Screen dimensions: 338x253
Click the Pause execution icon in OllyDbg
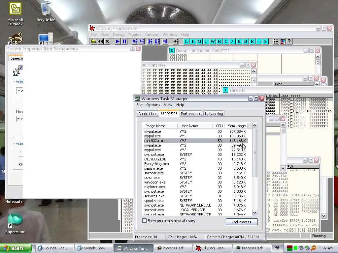tap(124, 41)
